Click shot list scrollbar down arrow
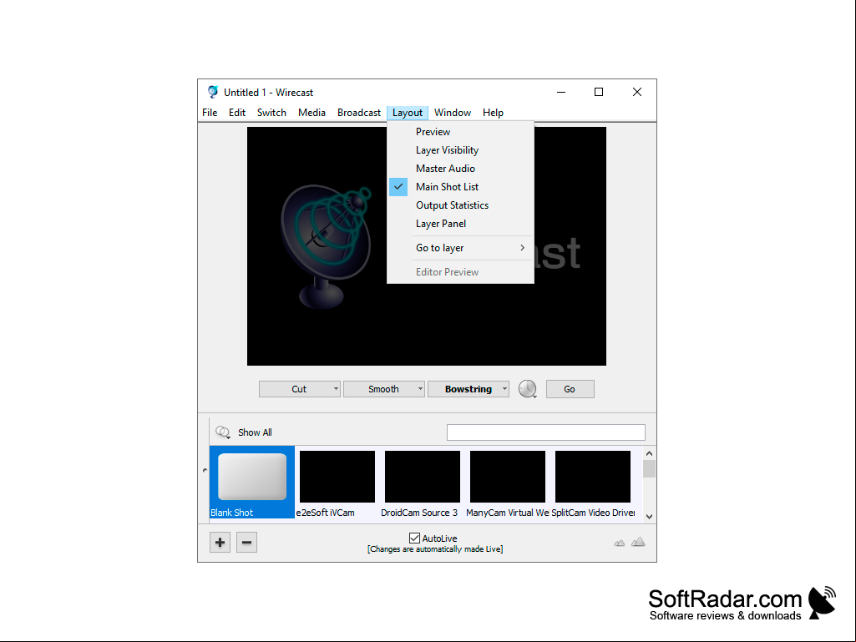 [x=649, y=516]
